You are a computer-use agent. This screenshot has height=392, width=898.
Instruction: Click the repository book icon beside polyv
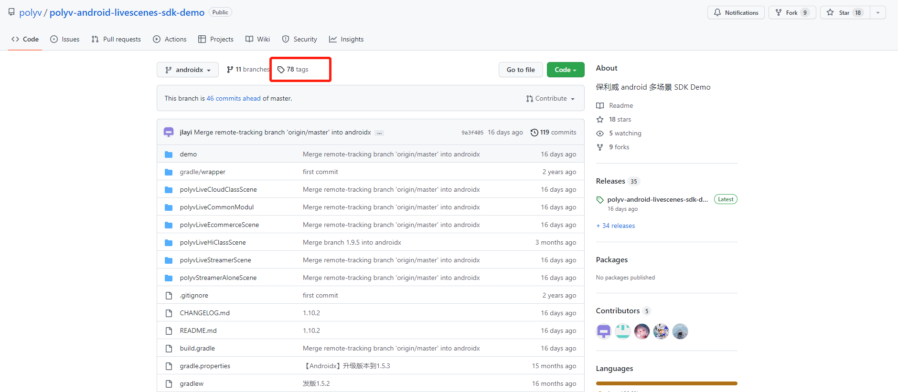[x=11, y=12]
